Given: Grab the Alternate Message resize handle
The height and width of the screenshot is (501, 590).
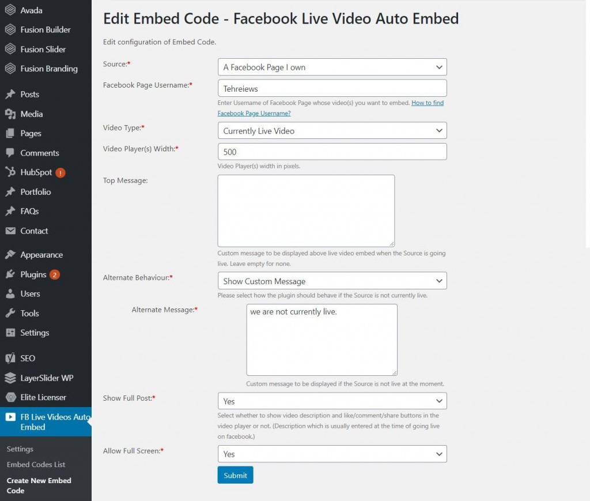Looking at the screenshot, I should 394,372.
